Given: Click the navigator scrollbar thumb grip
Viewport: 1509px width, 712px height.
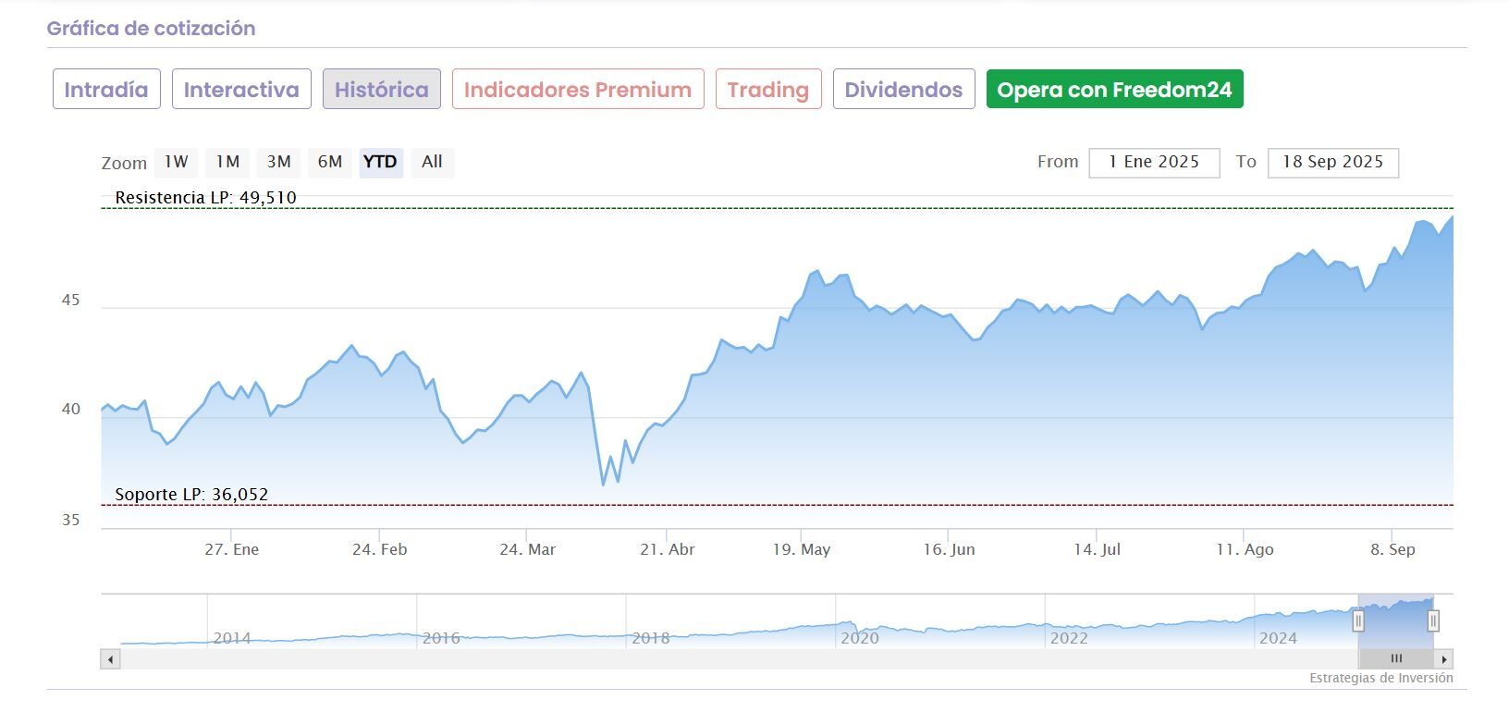Looking at the screenshot, I should [1396, 659].
